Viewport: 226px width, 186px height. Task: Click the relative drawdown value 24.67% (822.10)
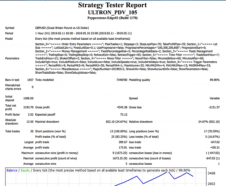pyautogui.click(x=209, y=122)
